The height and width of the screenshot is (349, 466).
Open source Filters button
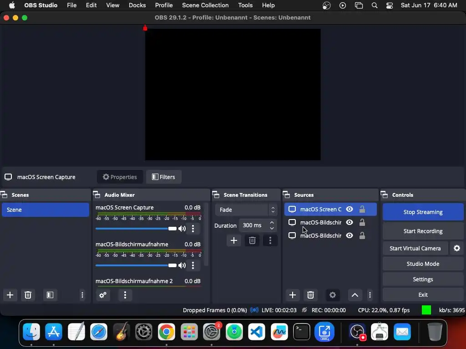tap(164, 177)
